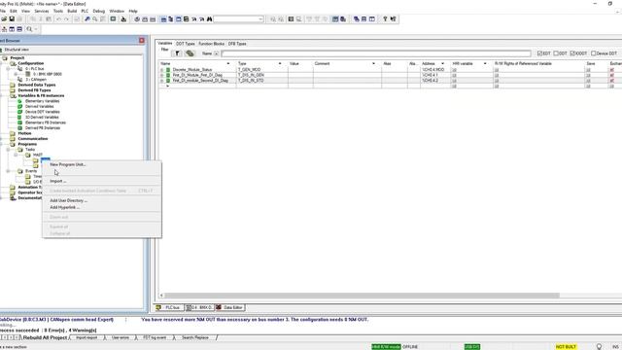Click the toolbar icon just left of the binoculars
Image resolution: width=622 pixels, height=350 pixels.
(x=201, y=19)
